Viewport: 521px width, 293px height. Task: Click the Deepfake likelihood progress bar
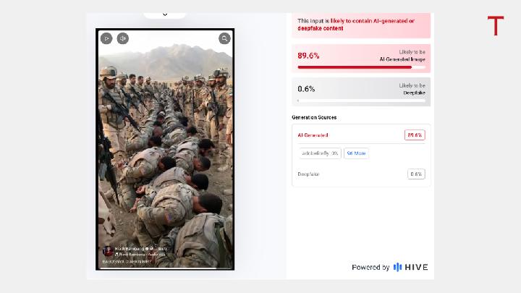click(362, 101)
